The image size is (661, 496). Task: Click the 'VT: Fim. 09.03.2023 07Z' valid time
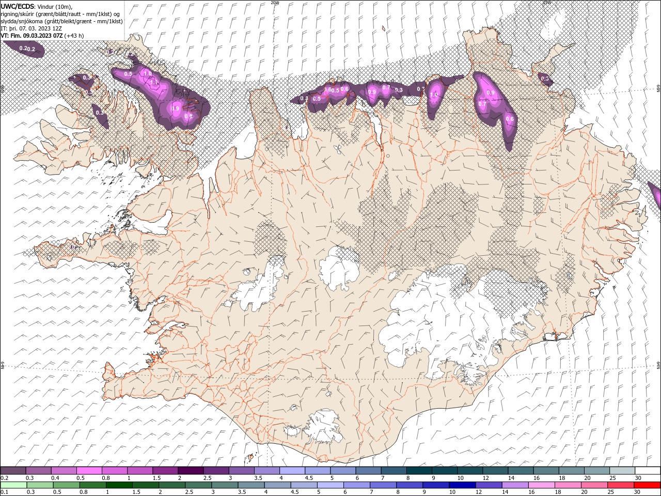click(x=32, y=36)
